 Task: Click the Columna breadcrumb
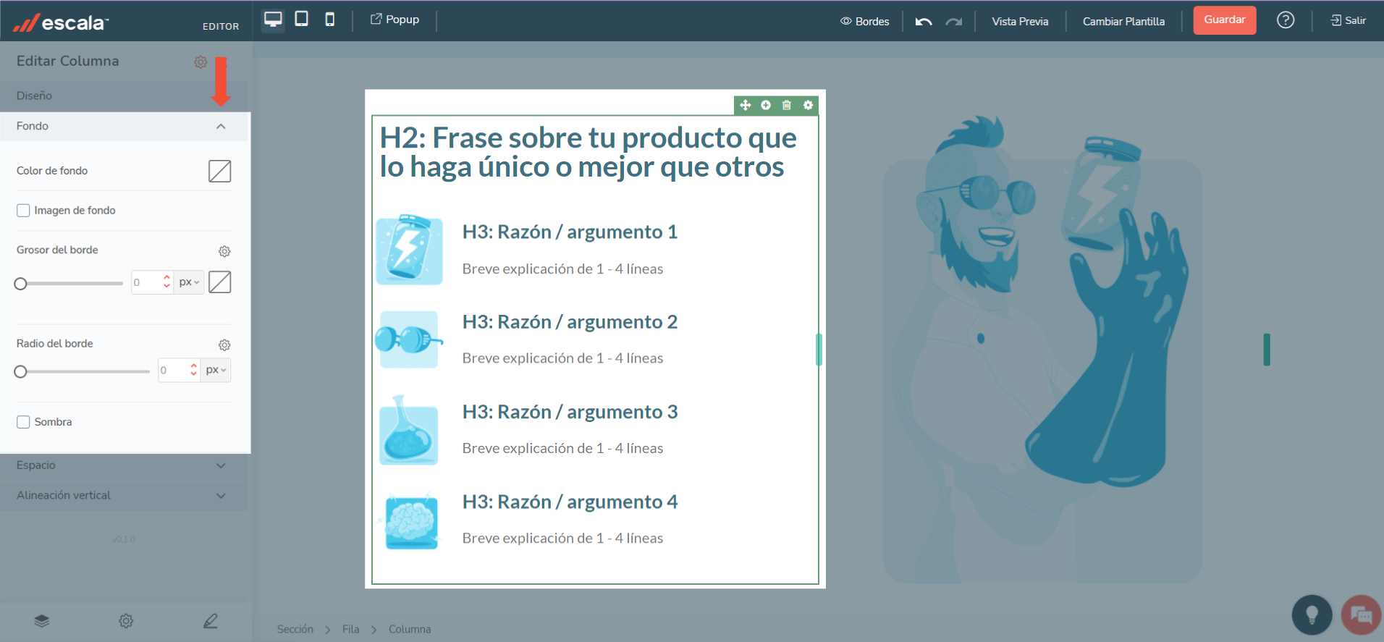(410, 630)
